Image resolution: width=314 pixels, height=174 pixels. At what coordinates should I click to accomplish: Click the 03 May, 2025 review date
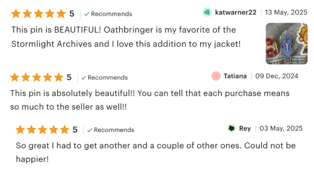click(x=281, y=128)
